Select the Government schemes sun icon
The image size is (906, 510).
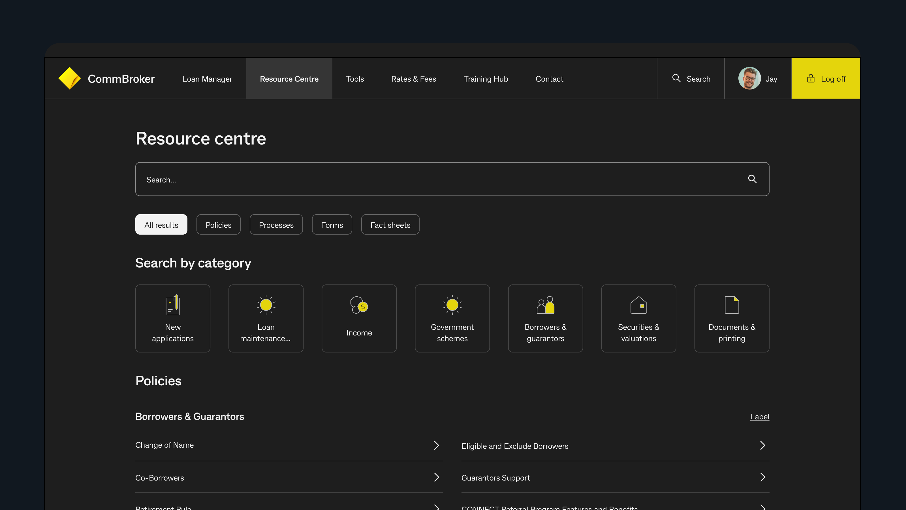452,305
